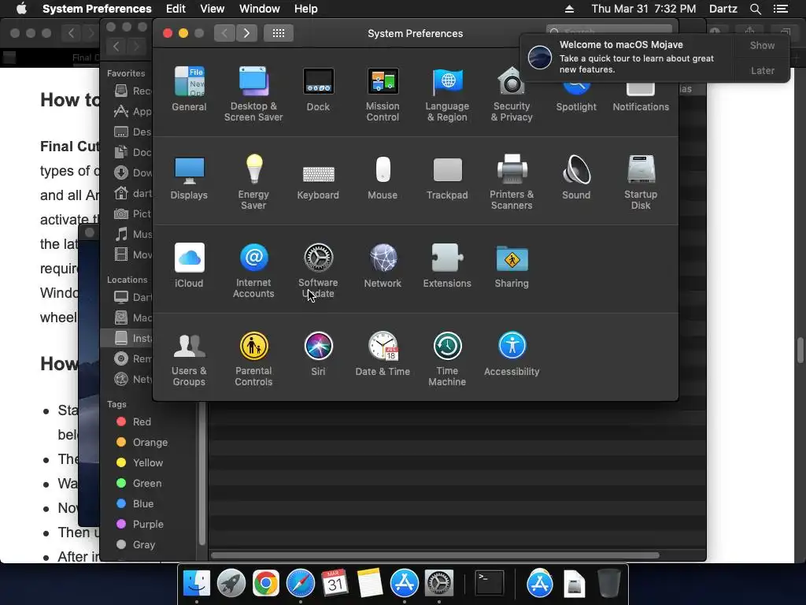Go forward in System Preferences toolbar
The image size is (806, 605).
246,33
